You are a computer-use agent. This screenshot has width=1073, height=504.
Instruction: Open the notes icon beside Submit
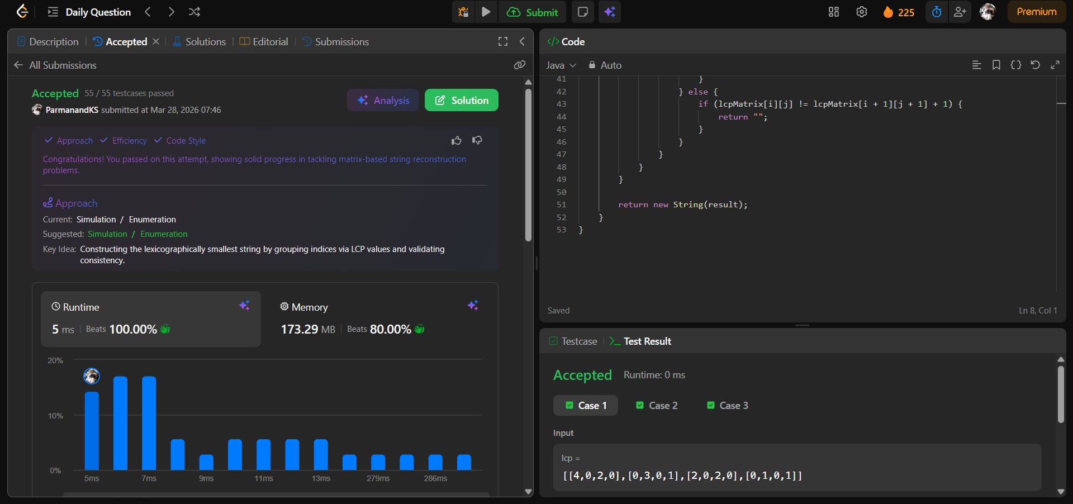pos(582,12)
